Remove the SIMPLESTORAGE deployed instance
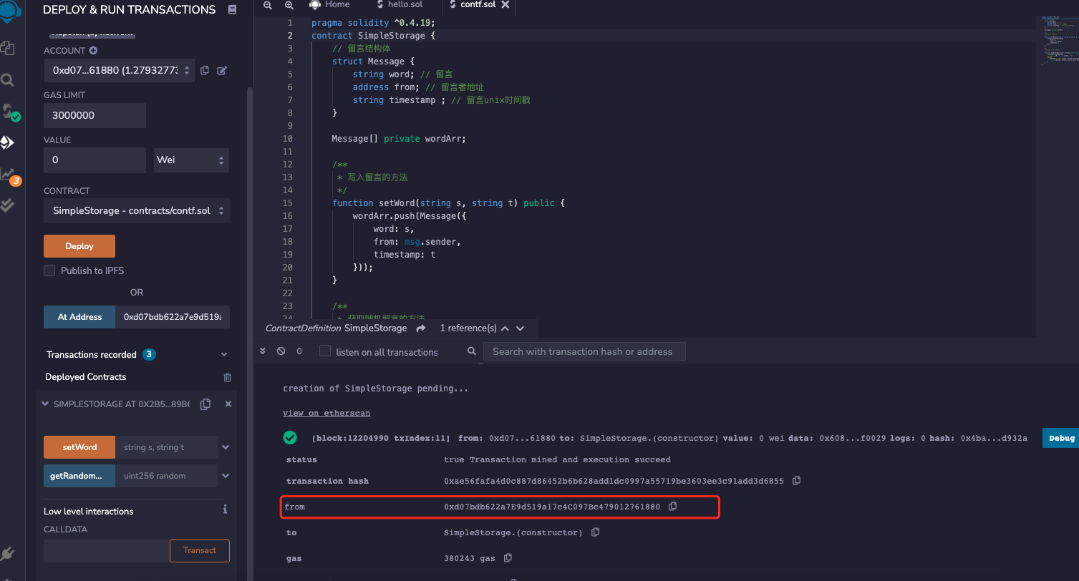The image size is (1079, 581). pyautogui.click(x=228, y=404)
